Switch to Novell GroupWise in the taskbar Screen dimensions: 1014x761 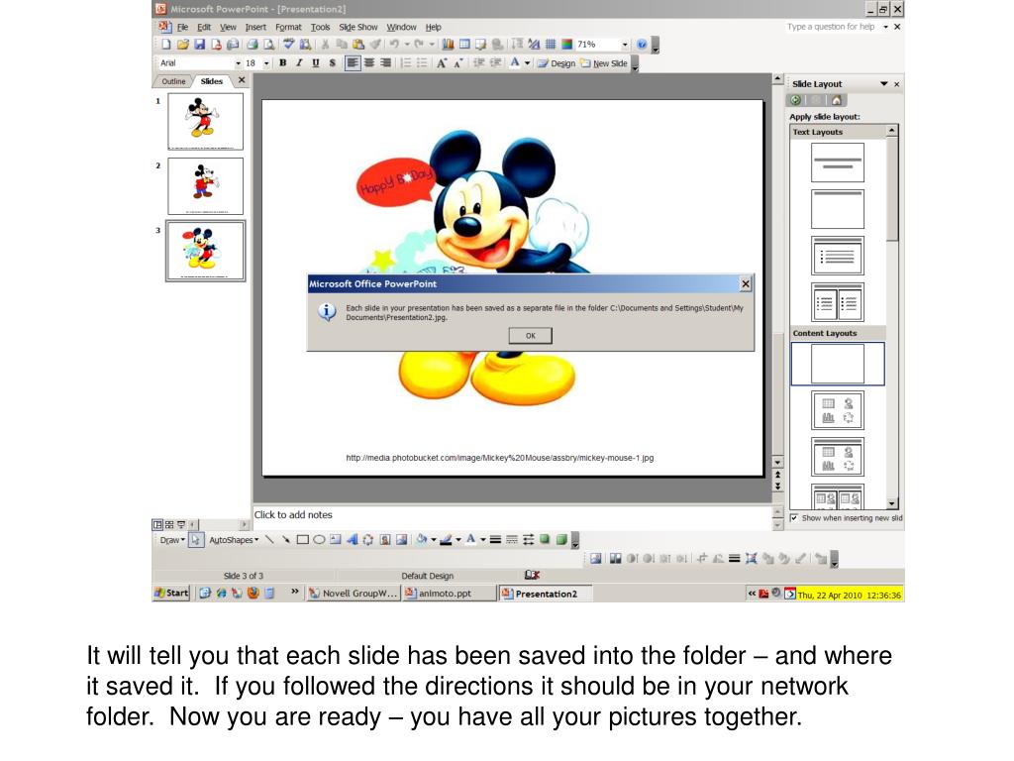(354, 593)
